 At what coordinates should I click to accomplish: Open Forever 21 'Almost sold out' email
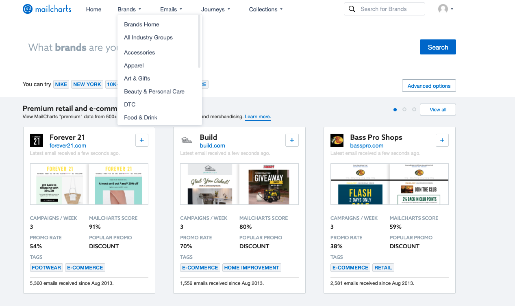coord(118,184)
